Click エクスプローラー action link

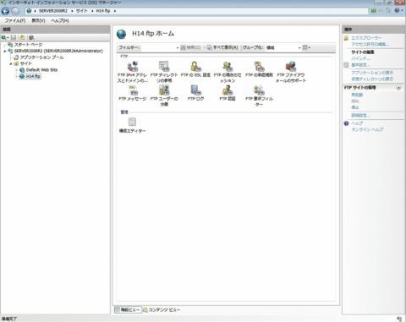pyautogui.click(x=366, y=38)
